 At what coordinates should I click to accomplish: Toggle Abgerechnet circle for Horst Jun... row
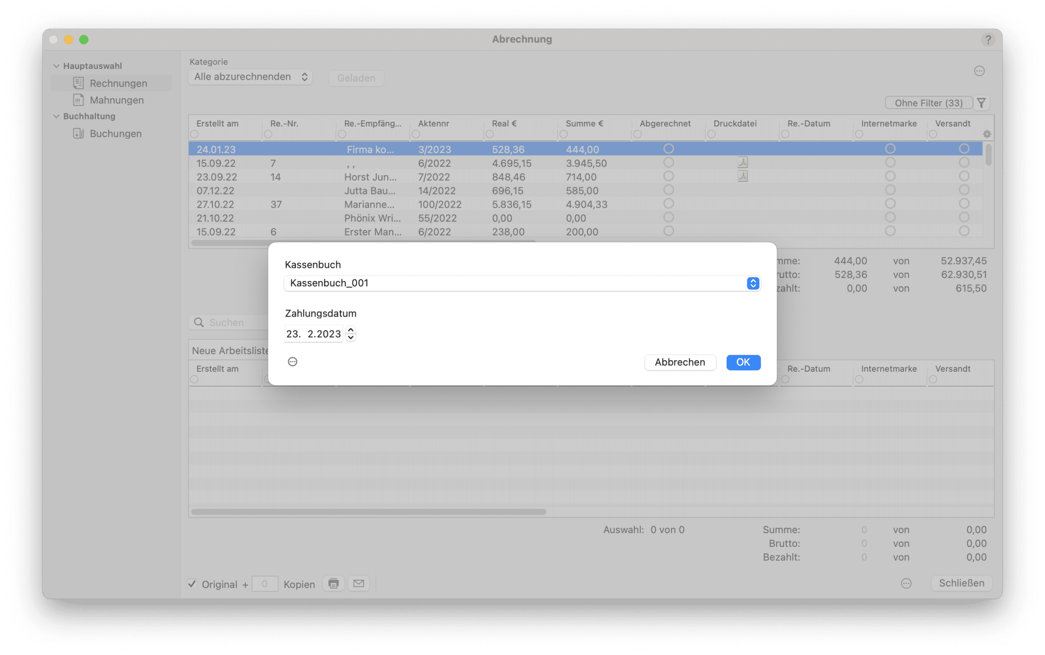coord(668,176)
